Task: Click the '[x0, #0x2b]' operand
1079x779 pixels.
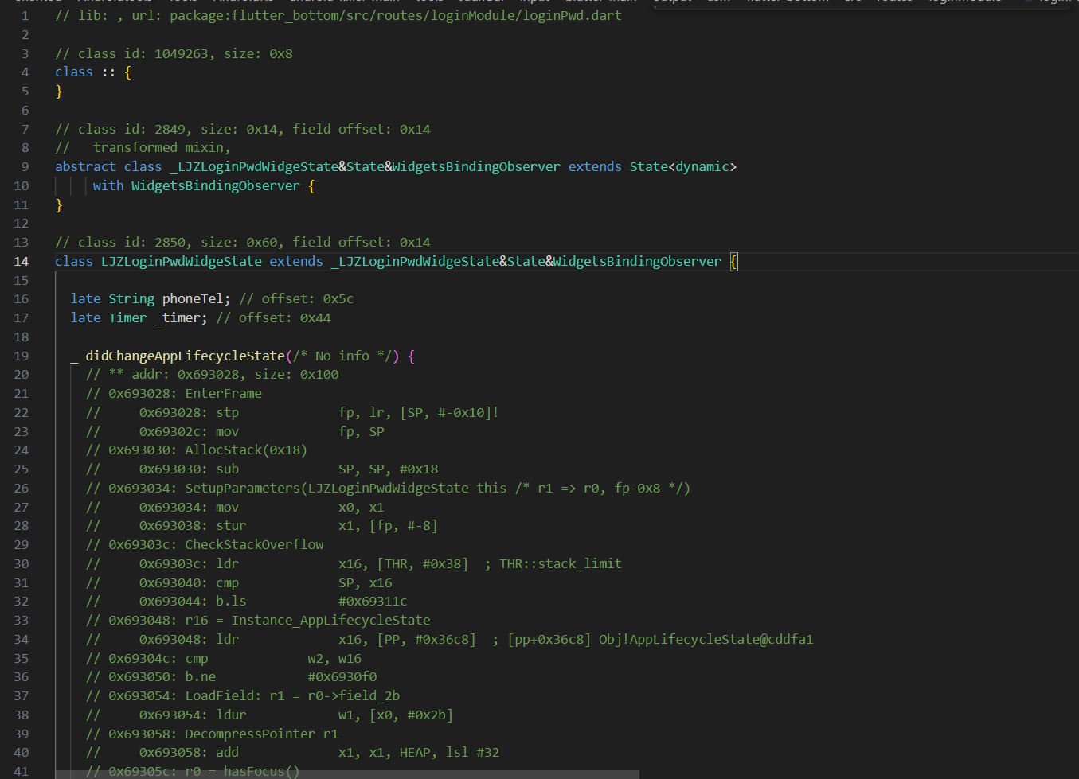Action: 411,715
